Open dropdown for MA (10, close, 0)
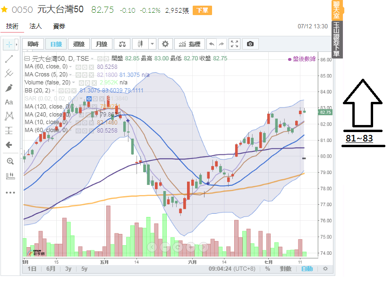 pos(70,123)
